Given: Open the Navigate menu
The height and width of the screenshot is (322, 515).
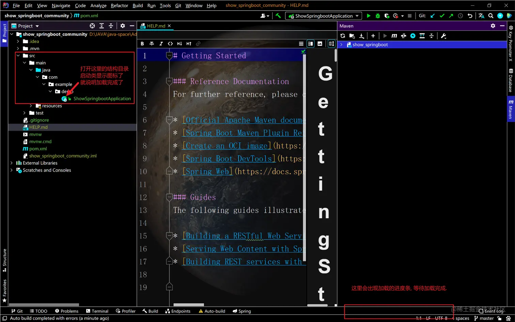Looking at the screenshot, I should click(61, 5).
